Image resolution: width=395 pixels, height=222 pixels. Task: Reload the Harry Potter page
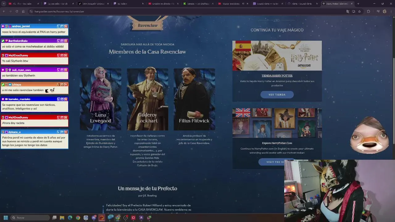pos(17,11)
